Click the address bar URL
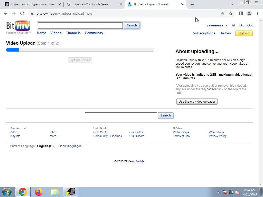 coord(64,13)
